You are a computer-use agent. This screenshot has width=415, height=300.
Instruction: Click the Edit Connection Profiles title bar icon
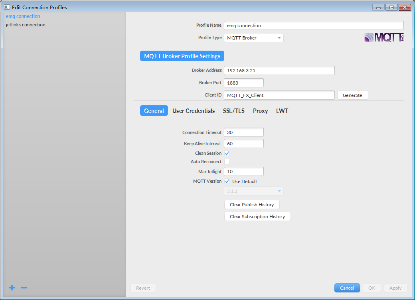(x=6, y=7)
